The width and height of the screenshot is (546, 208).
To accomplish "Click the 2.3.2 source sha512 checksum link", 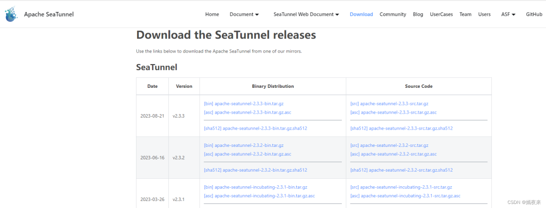I will pos(401,170).
